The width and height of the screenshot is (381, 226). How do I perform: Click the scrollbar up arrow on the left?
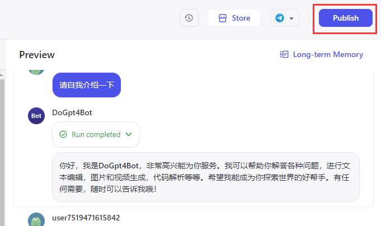(x=2, y=75)
